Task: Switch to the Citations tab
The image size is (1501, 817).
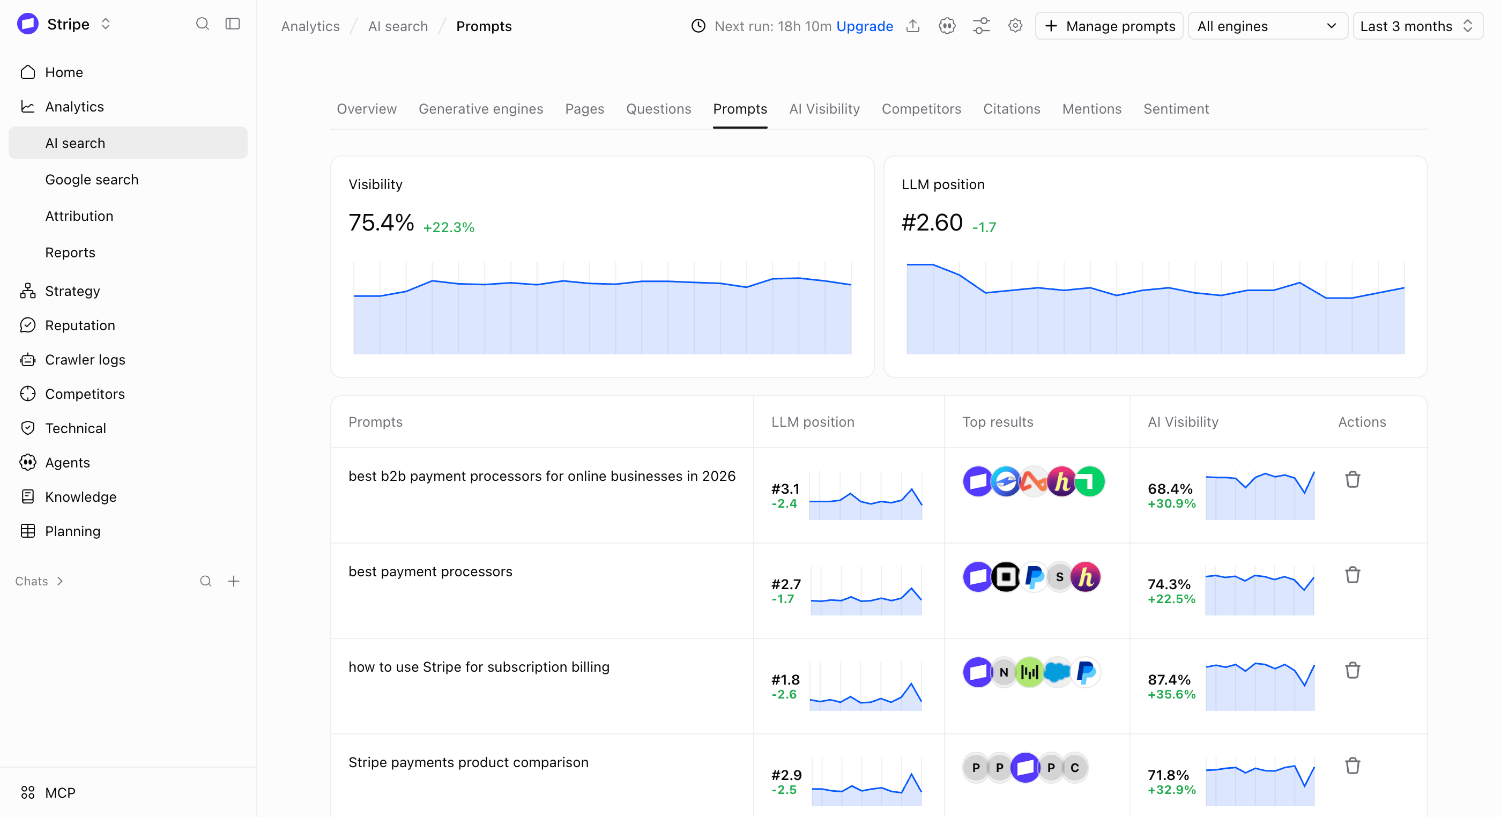Action: 1012,109
